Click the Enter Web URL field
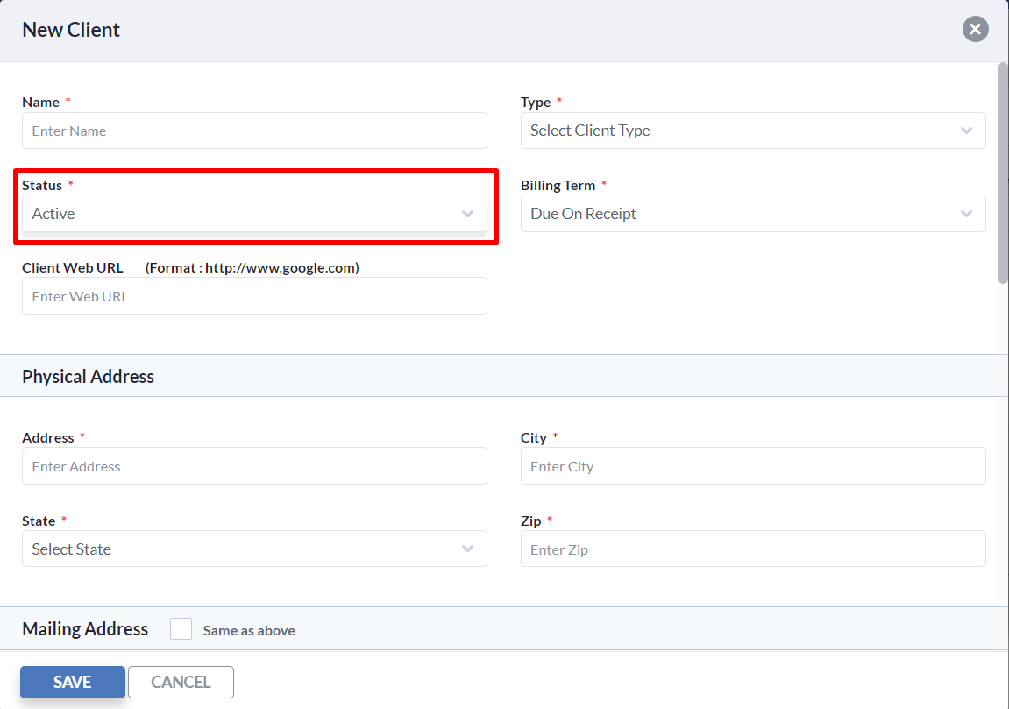 (254, 295)
